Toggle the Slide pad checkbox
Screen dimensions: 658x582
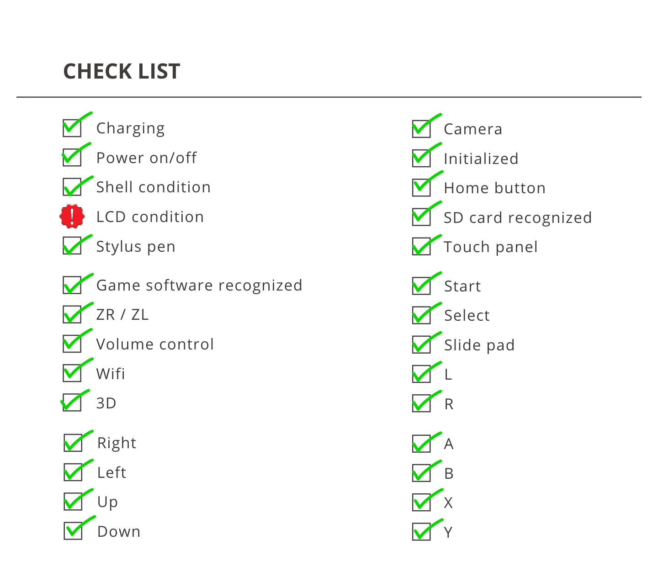[421, 345]
